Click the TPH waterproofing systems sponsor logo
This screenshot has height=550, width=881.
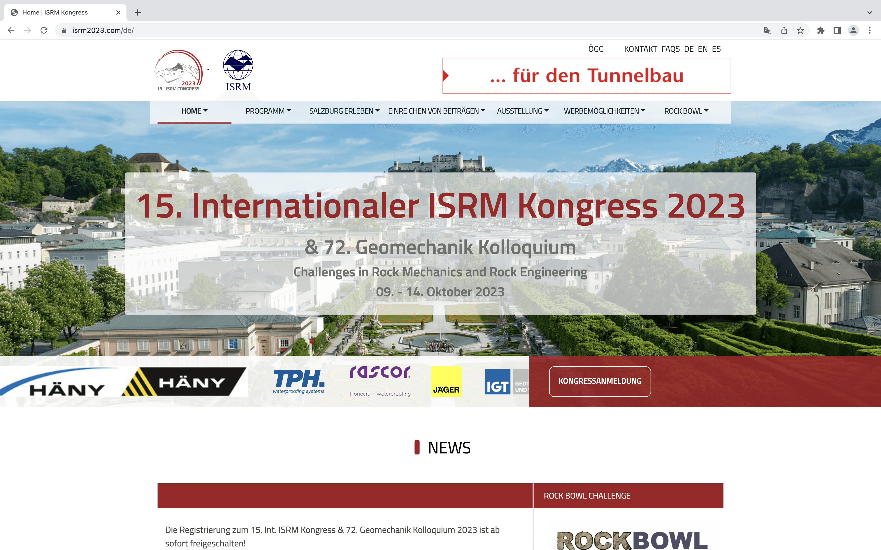click(299, 381)
